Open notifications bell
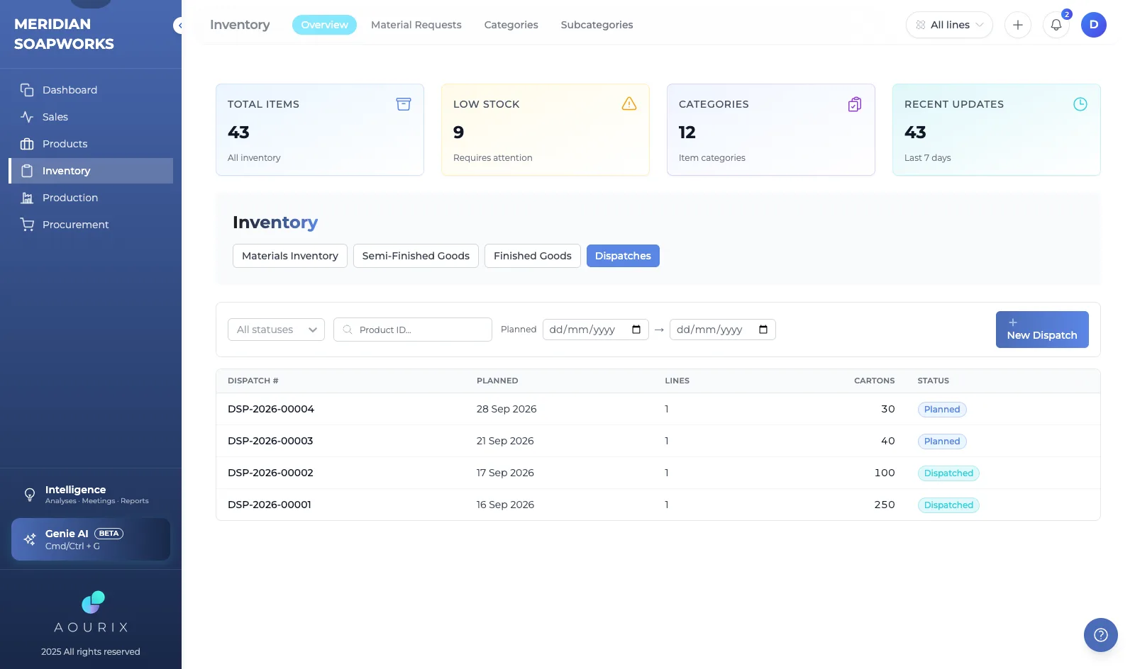The image size is (1135, 669). click(1056, 25)
